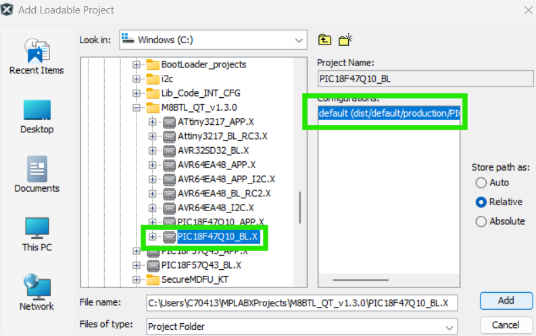Select ATtiny3217_APP.X project chip icon
This screenshot has height=336, width=536.
[x=169, y=122]
